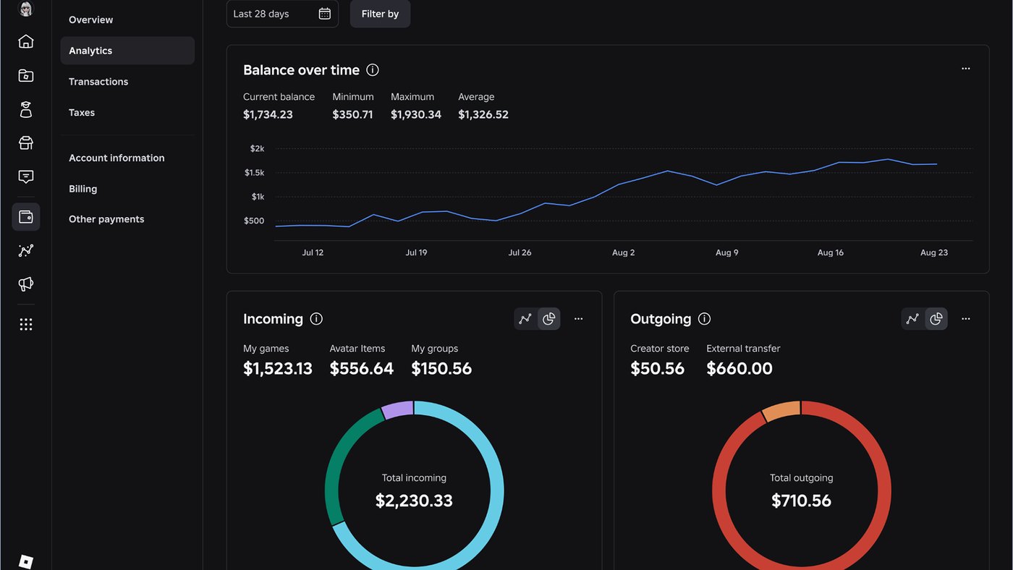This screenshot has width=1013, height=570.
Task: Open Other payments page
Action: click(127, 219)
